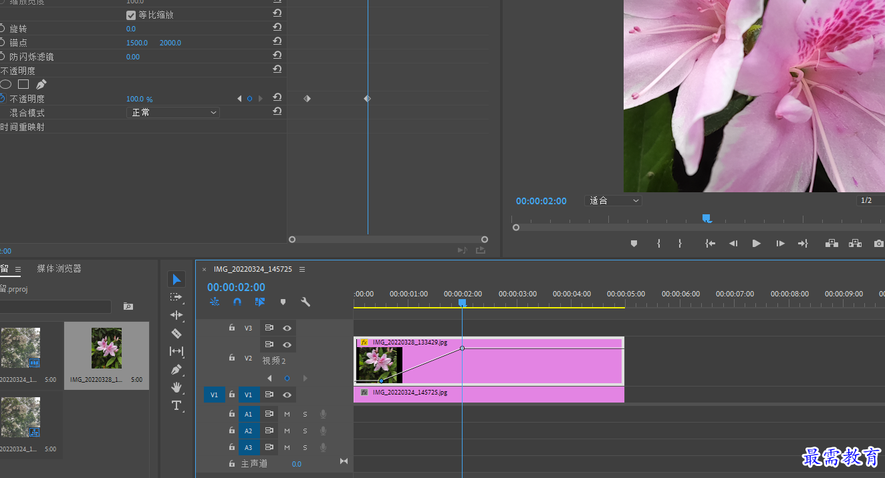Open the project panel hamburger menu
885x478 pixels.
(18, 269)
